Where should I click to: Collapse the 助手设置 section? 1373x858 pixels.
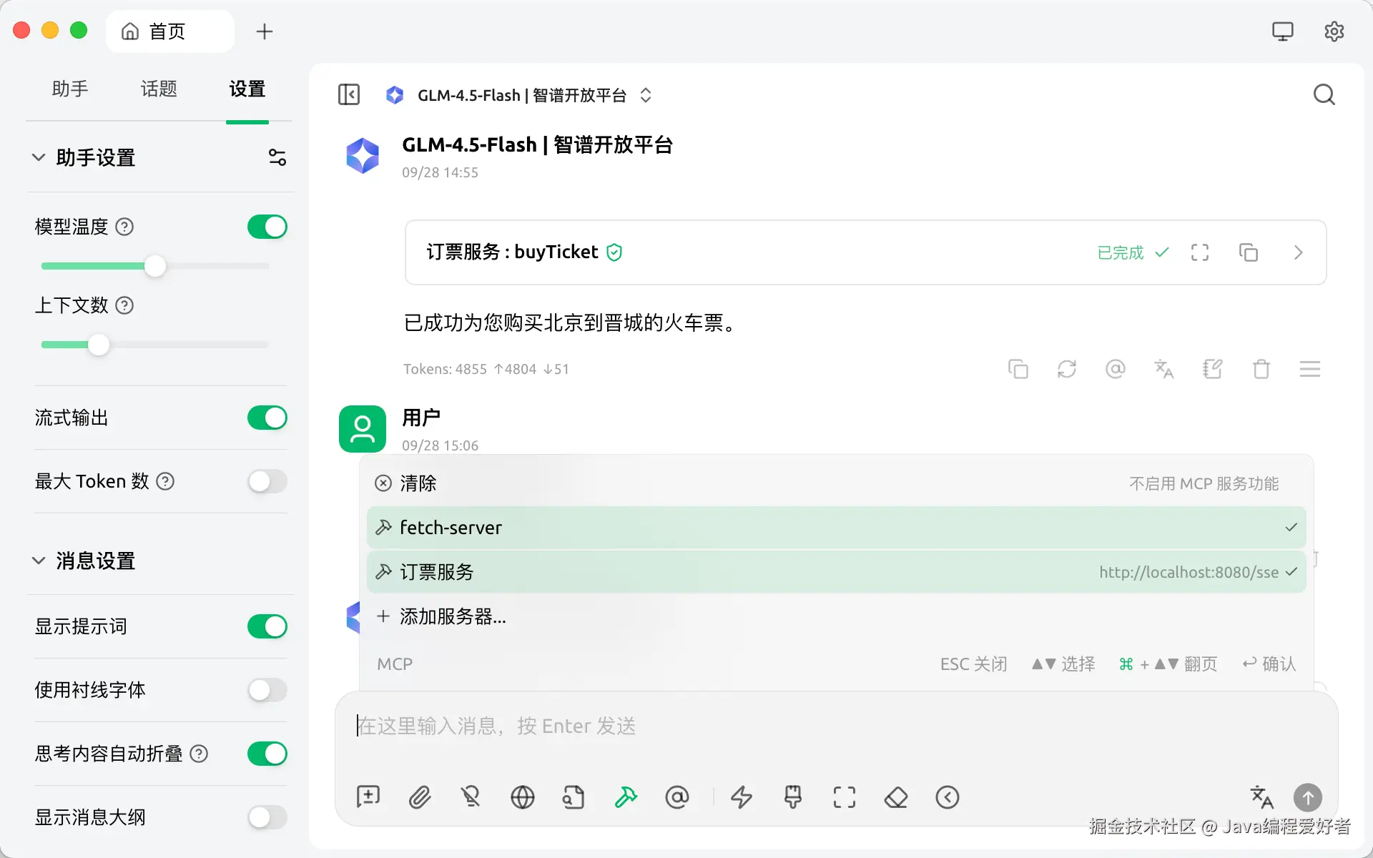pos(39,157)
